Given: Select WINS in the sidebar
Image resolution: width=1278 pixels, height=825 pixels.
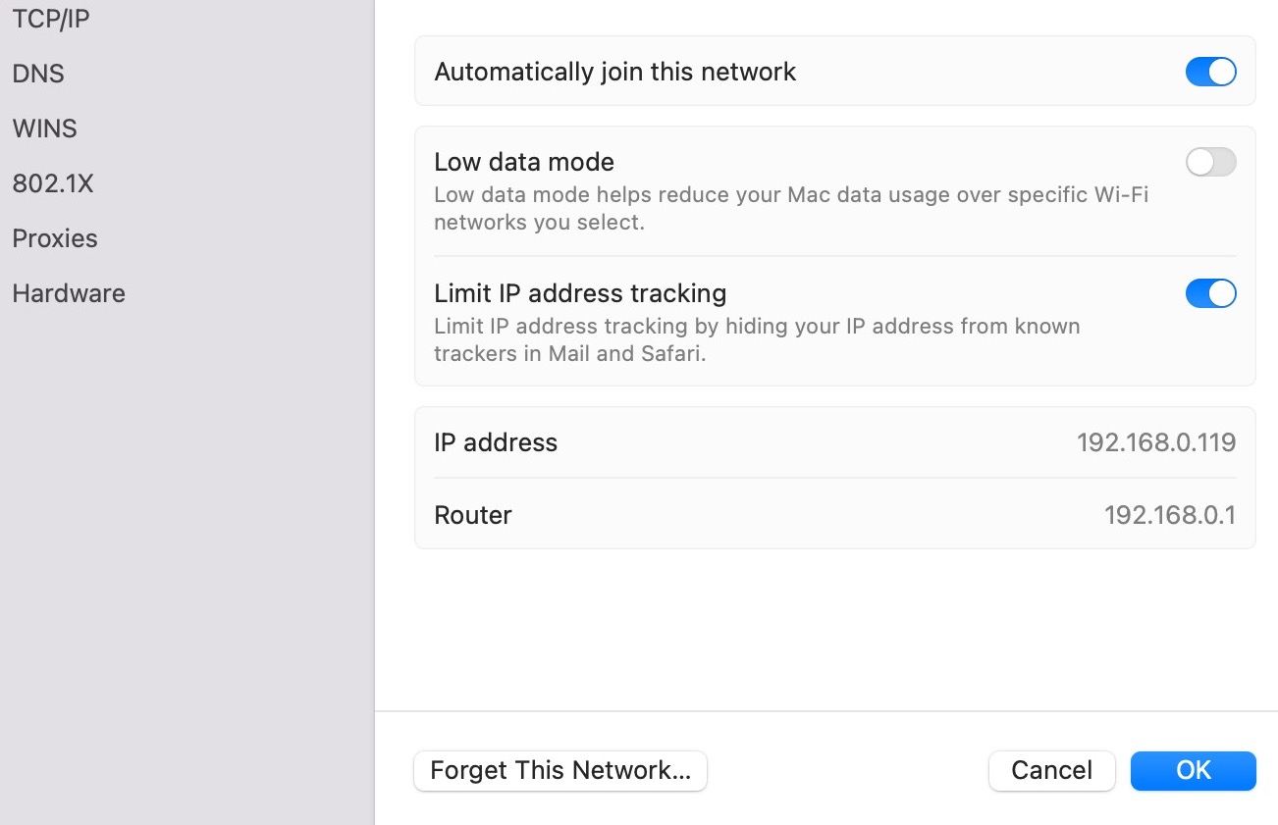Looking at the screenshot, I should [44, 129].
